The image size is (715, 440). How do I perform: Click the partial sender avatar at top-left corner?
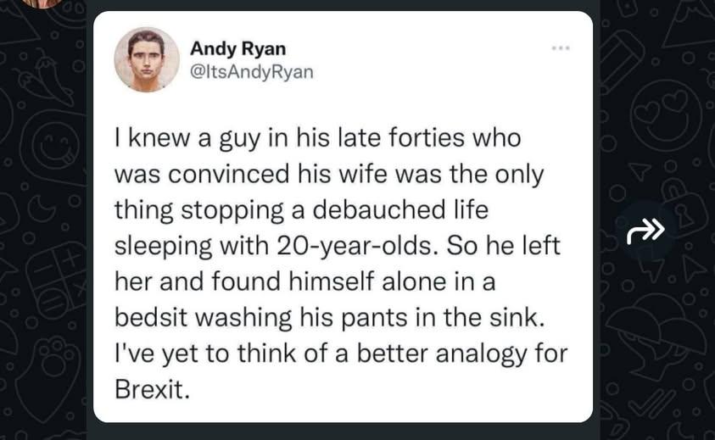[40, 3]
